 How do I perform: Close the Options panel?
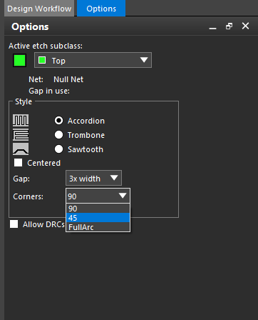[245, 26]
